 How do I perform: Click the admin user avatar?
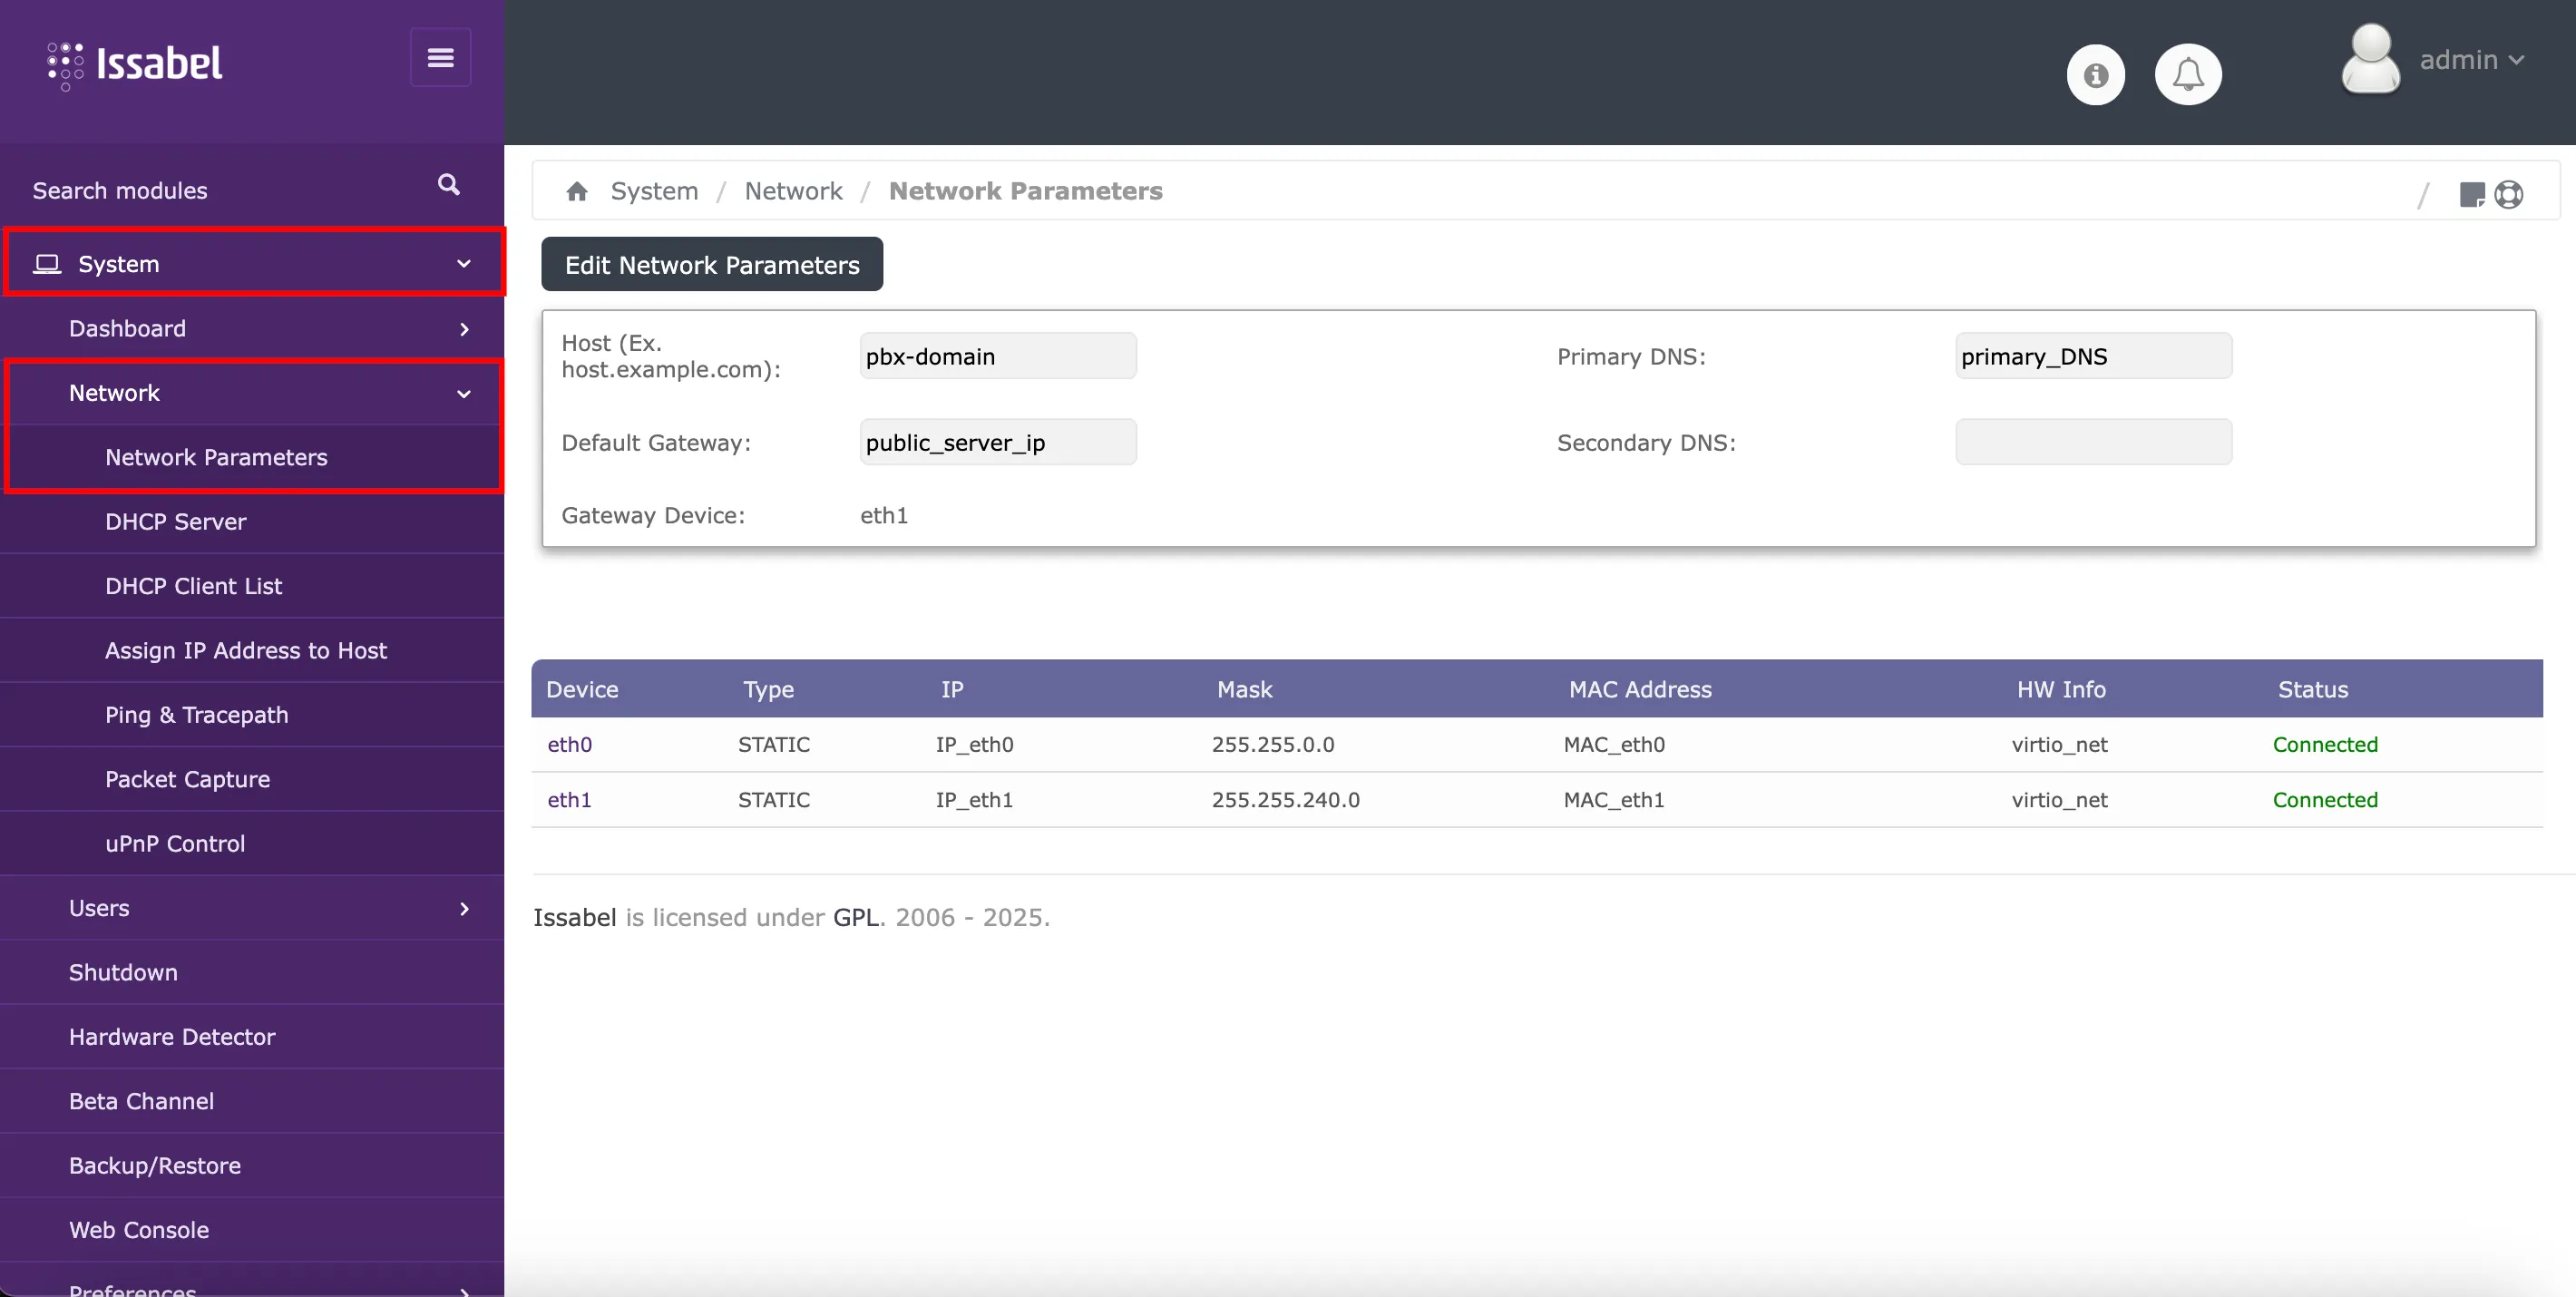click(x=2369, y=60)
